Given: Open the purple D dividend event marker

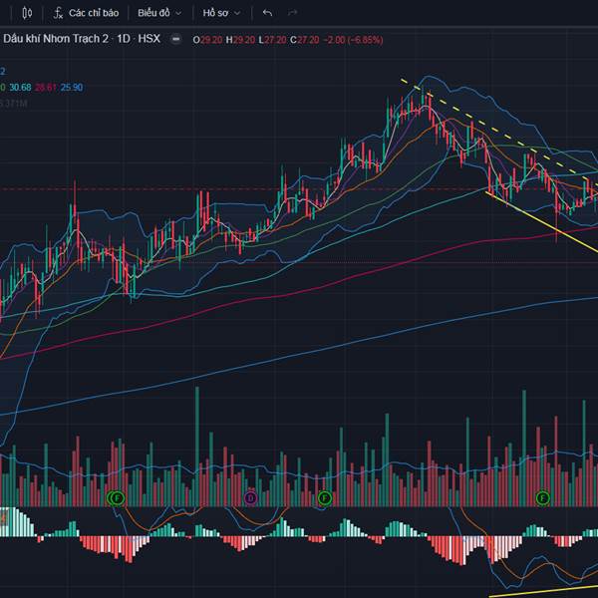Looking at the screenshot, I should pos(250,498).
